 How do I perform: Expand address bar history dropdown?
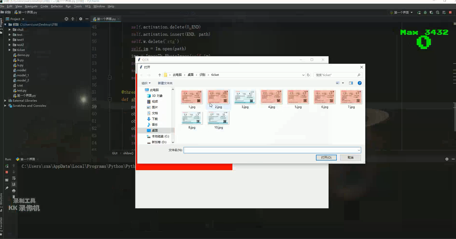click(303, 75)
